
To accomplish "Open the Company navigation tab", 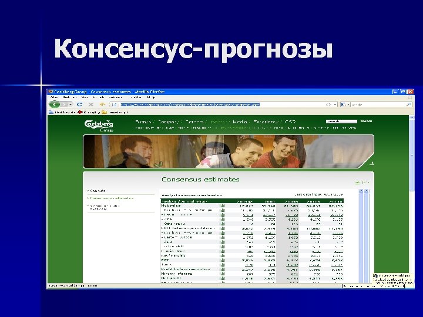I will (x=169, y=122).
